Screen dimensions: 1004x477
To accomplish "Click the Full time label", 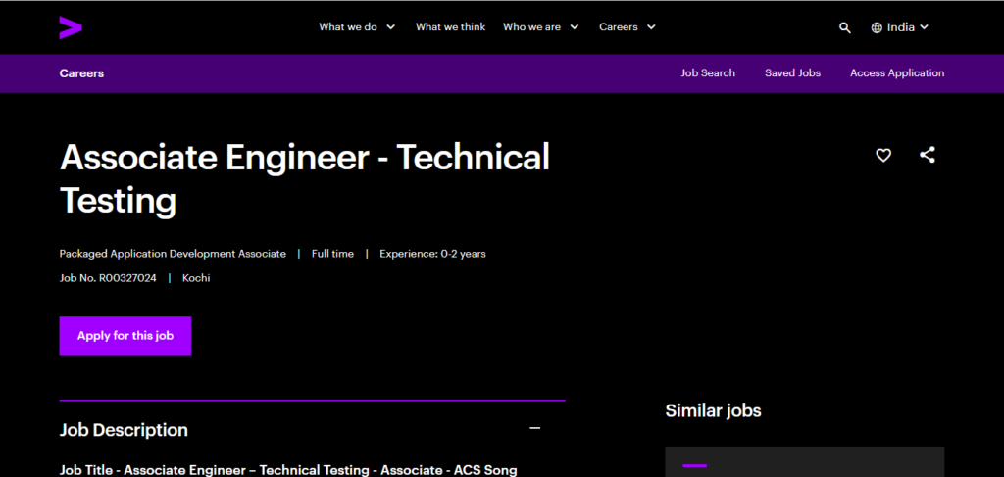I will point(332,254).
